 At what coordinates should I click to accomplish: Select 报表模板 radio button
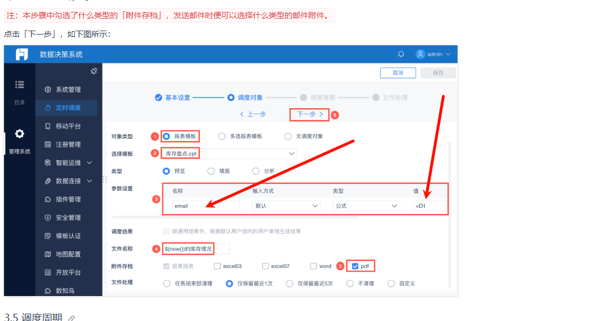tap(166, 136)
